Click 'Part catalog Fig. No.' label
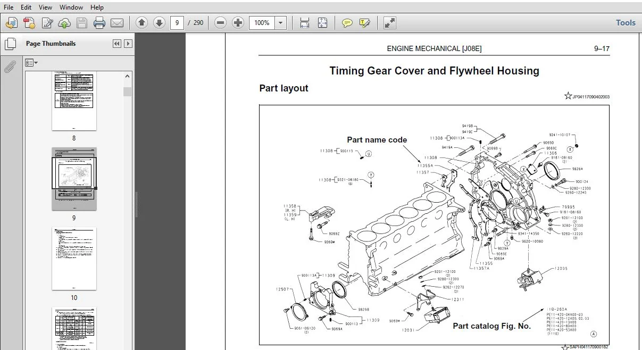The image size is (642, 350). [491, 326]
